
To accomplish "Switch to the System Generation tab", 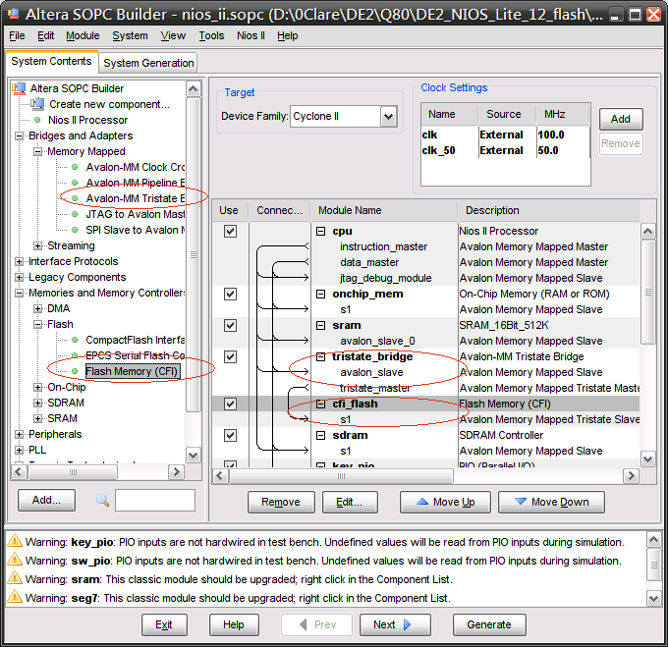I will click(x=148, y=63).
